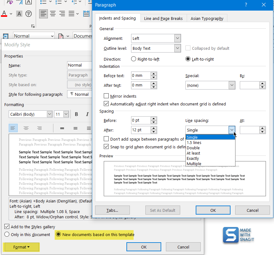The width and height of the screenshot is (274, 255).
Task: Click the 1.5 spacing icon in Modify Style
Action: pyautogui.click(x=75, y=128)
